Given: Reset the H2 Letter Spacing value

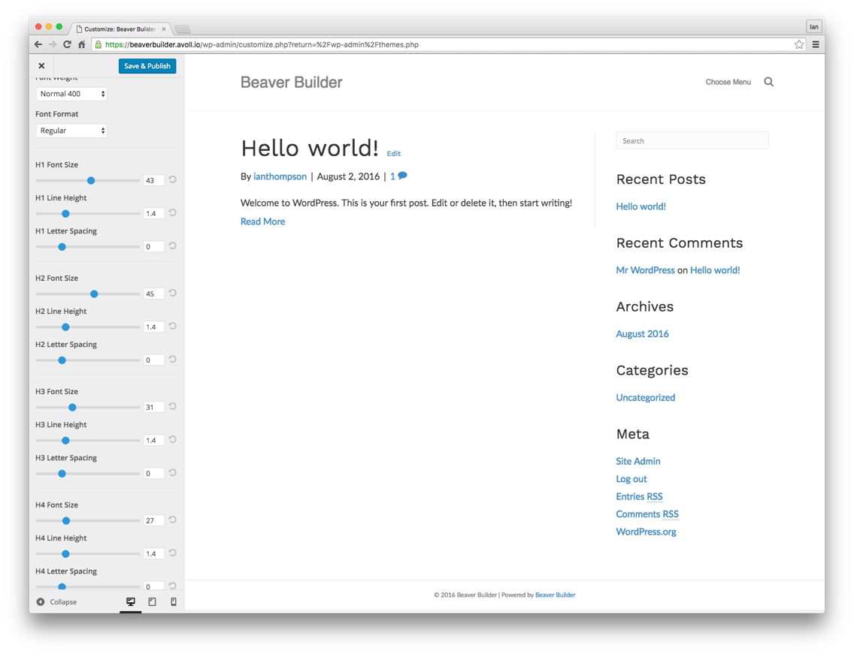Looking at the screenshot, I should point(173,359).
